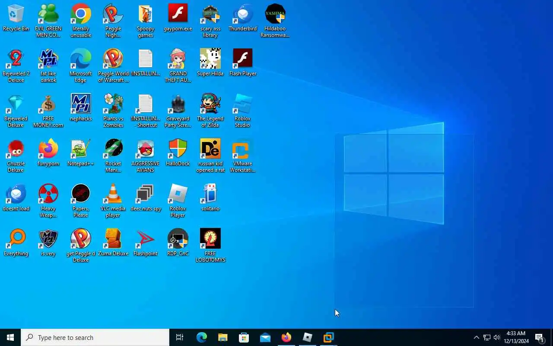The image size is (553, 346).
Task: Click Peggle World of Warcraft shortcut
Action: tap(113, 66)
